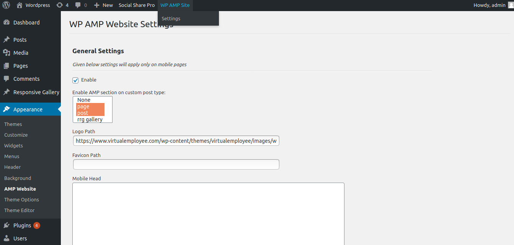Click the Dashboard gauge icon
The width and height of the screenshot is (514, 245).
point(7,23)
